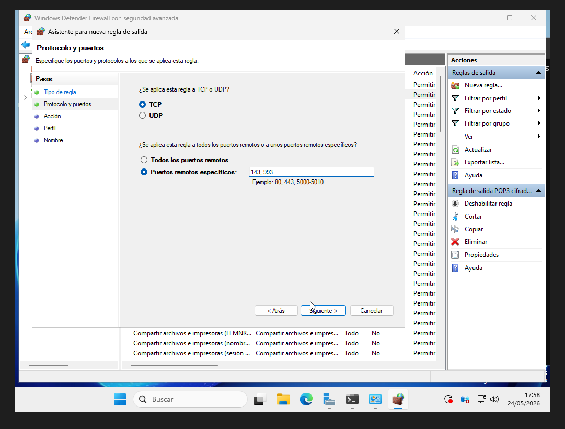Image resolution: width=565 pixels, height=429 pixels.
Task: Click the Propiedades icon
Action: pos(455,255)
